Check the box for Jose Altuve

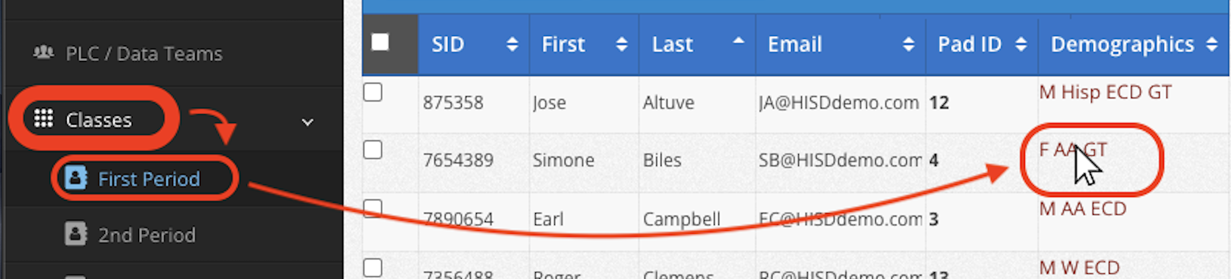(x=373, y=91)
